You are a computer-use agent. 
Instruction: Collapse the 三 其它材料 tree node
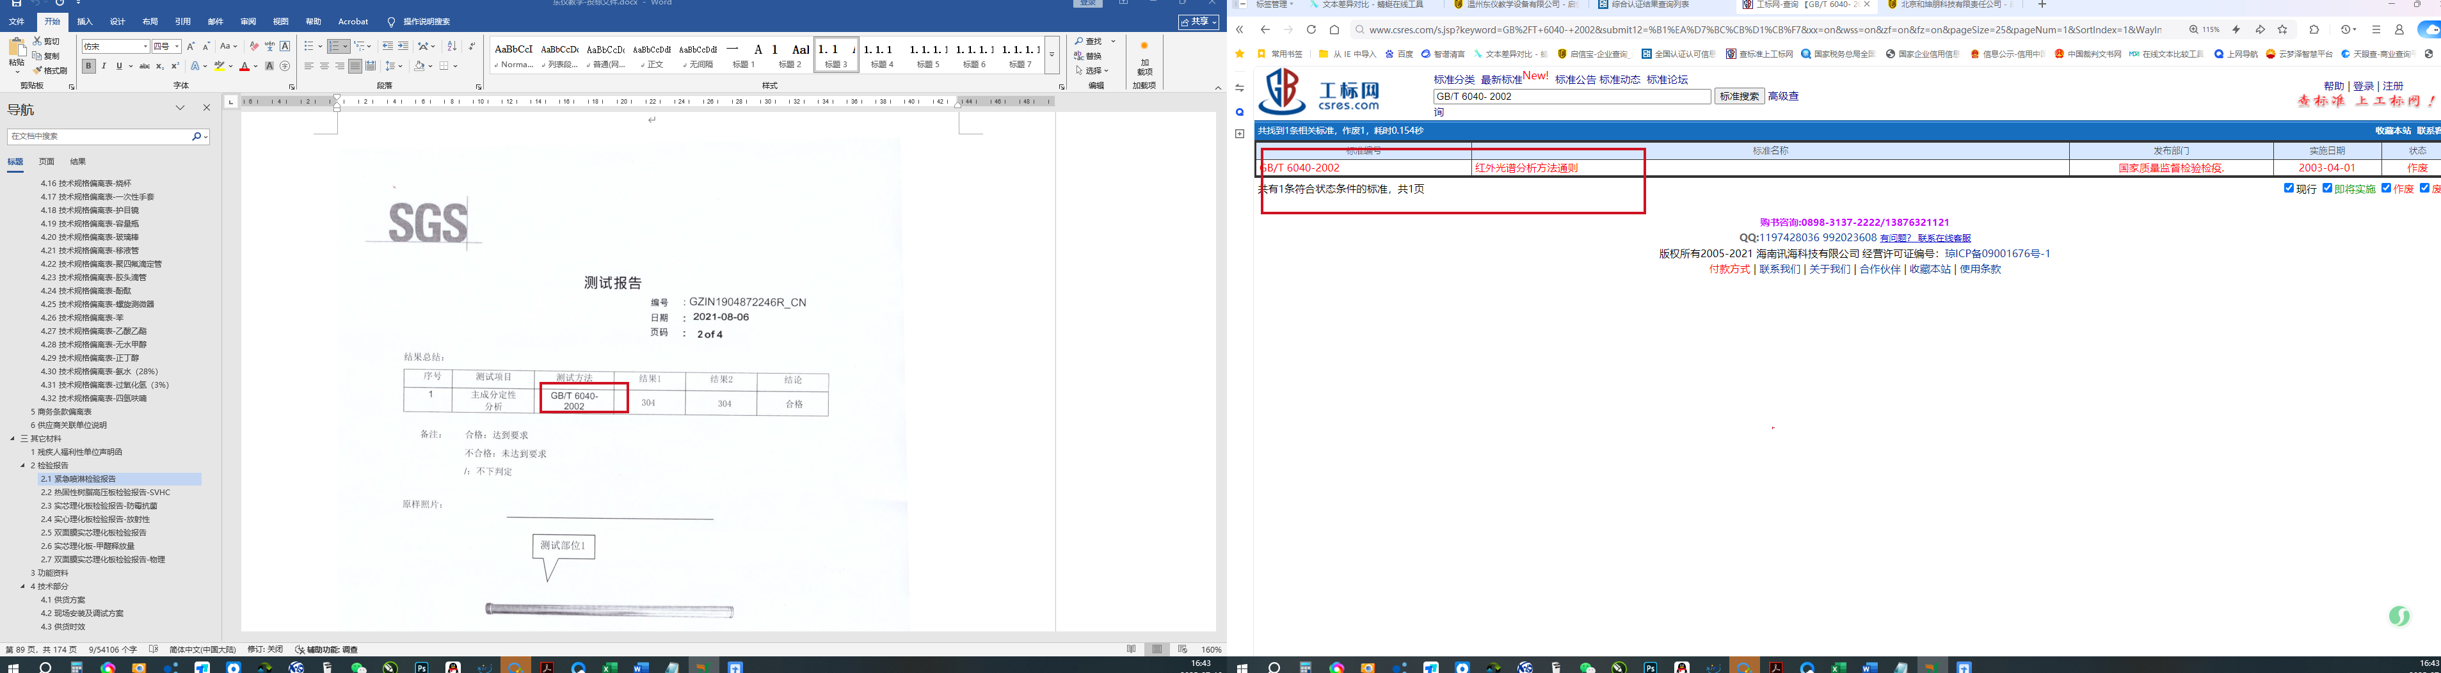point(13,439)
